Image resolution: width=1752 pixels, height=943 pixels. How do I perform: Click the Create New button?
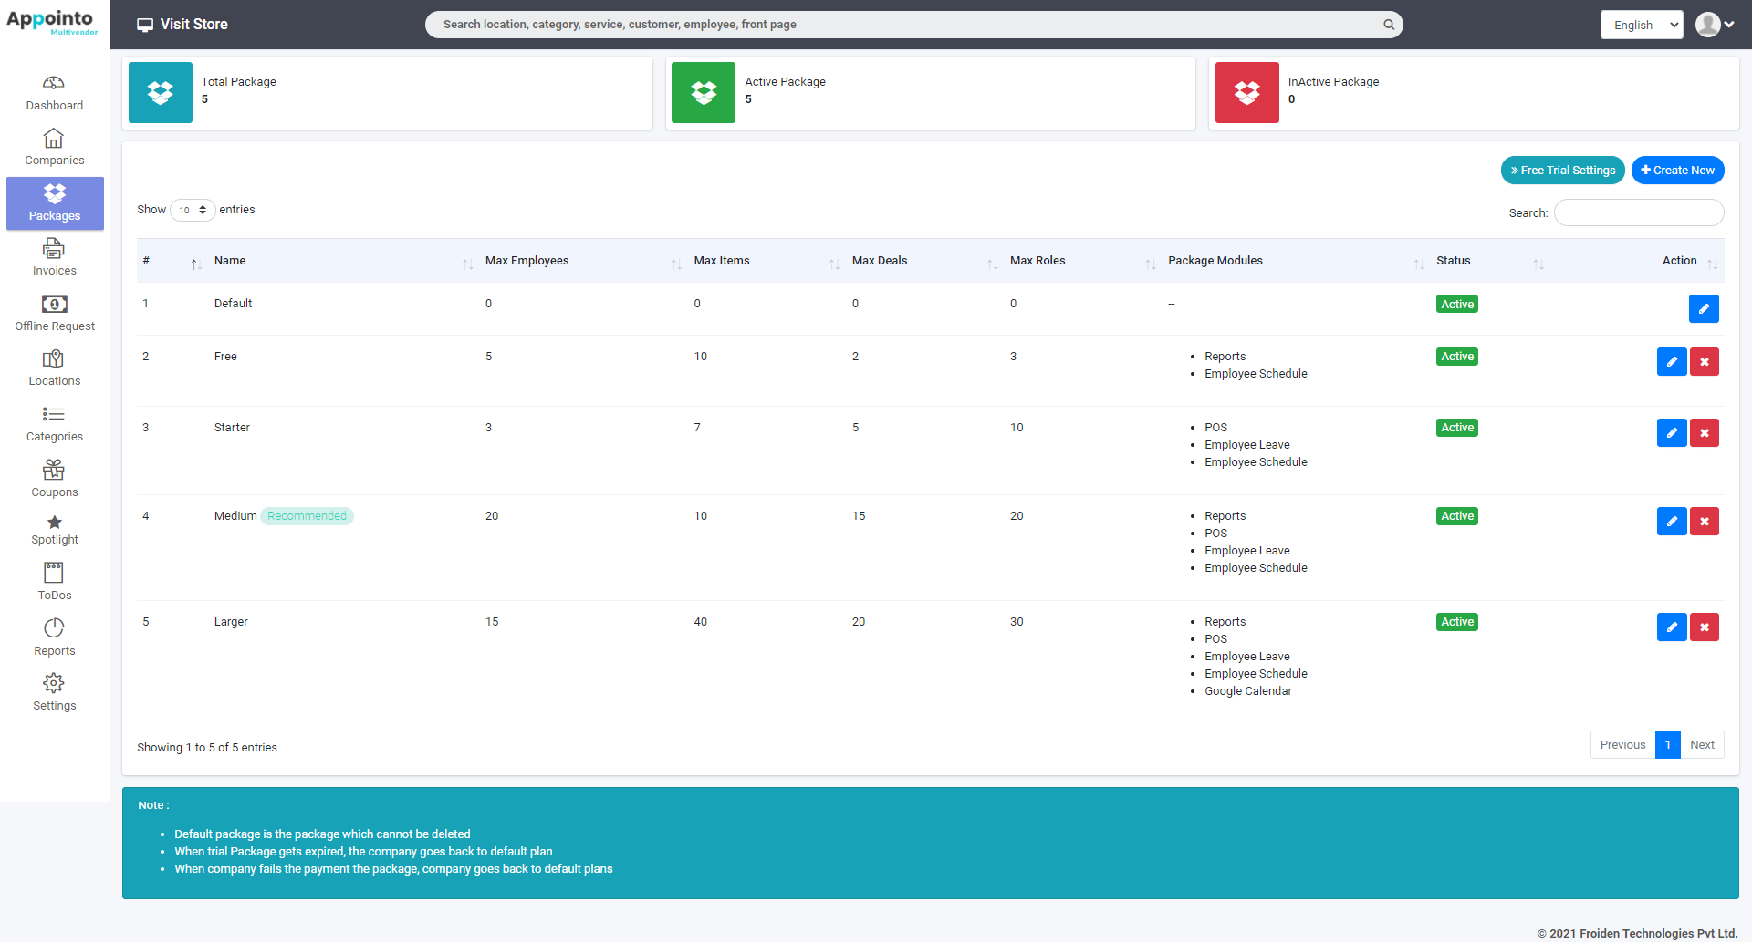tap(1677, 170)
